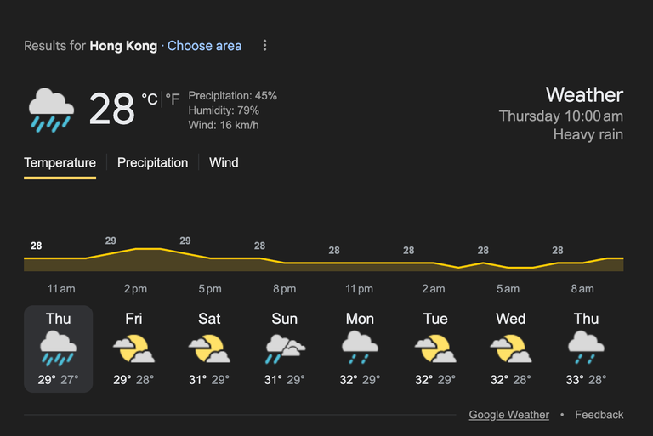This screenshot has height=436, width=653.
Task: Click the Choose area link
Action: coord(204,46)
